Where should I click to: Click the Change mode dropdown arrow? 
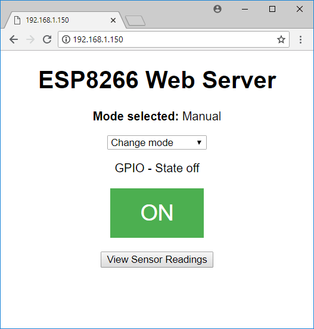pos(199,142)
